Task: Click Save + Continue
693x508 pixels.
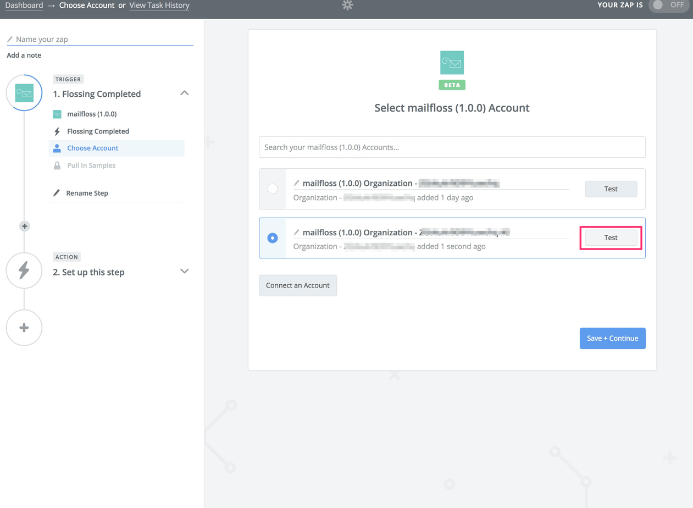Action: pyautogui.click(x=613, y=338)
